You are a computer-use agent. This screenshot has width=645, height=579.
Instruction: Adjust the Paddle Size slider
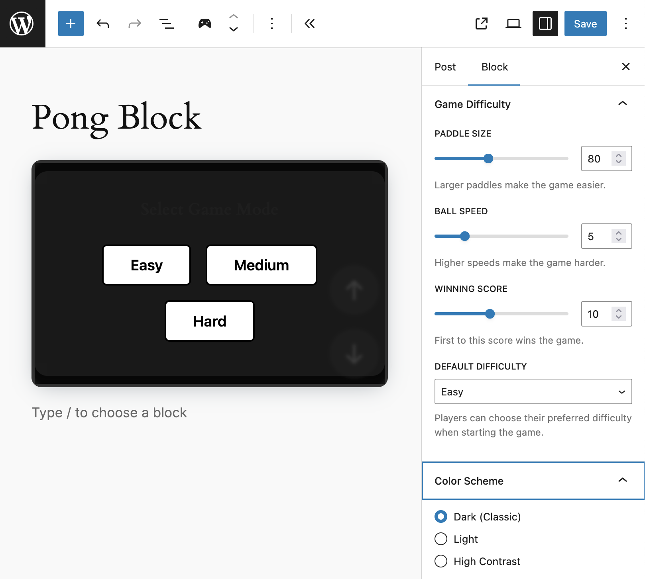(501, 158)
